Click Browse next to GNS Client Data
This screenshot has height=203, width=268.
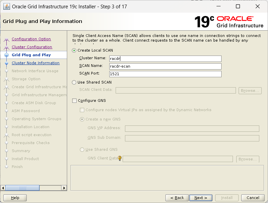(x=248, y=159)
